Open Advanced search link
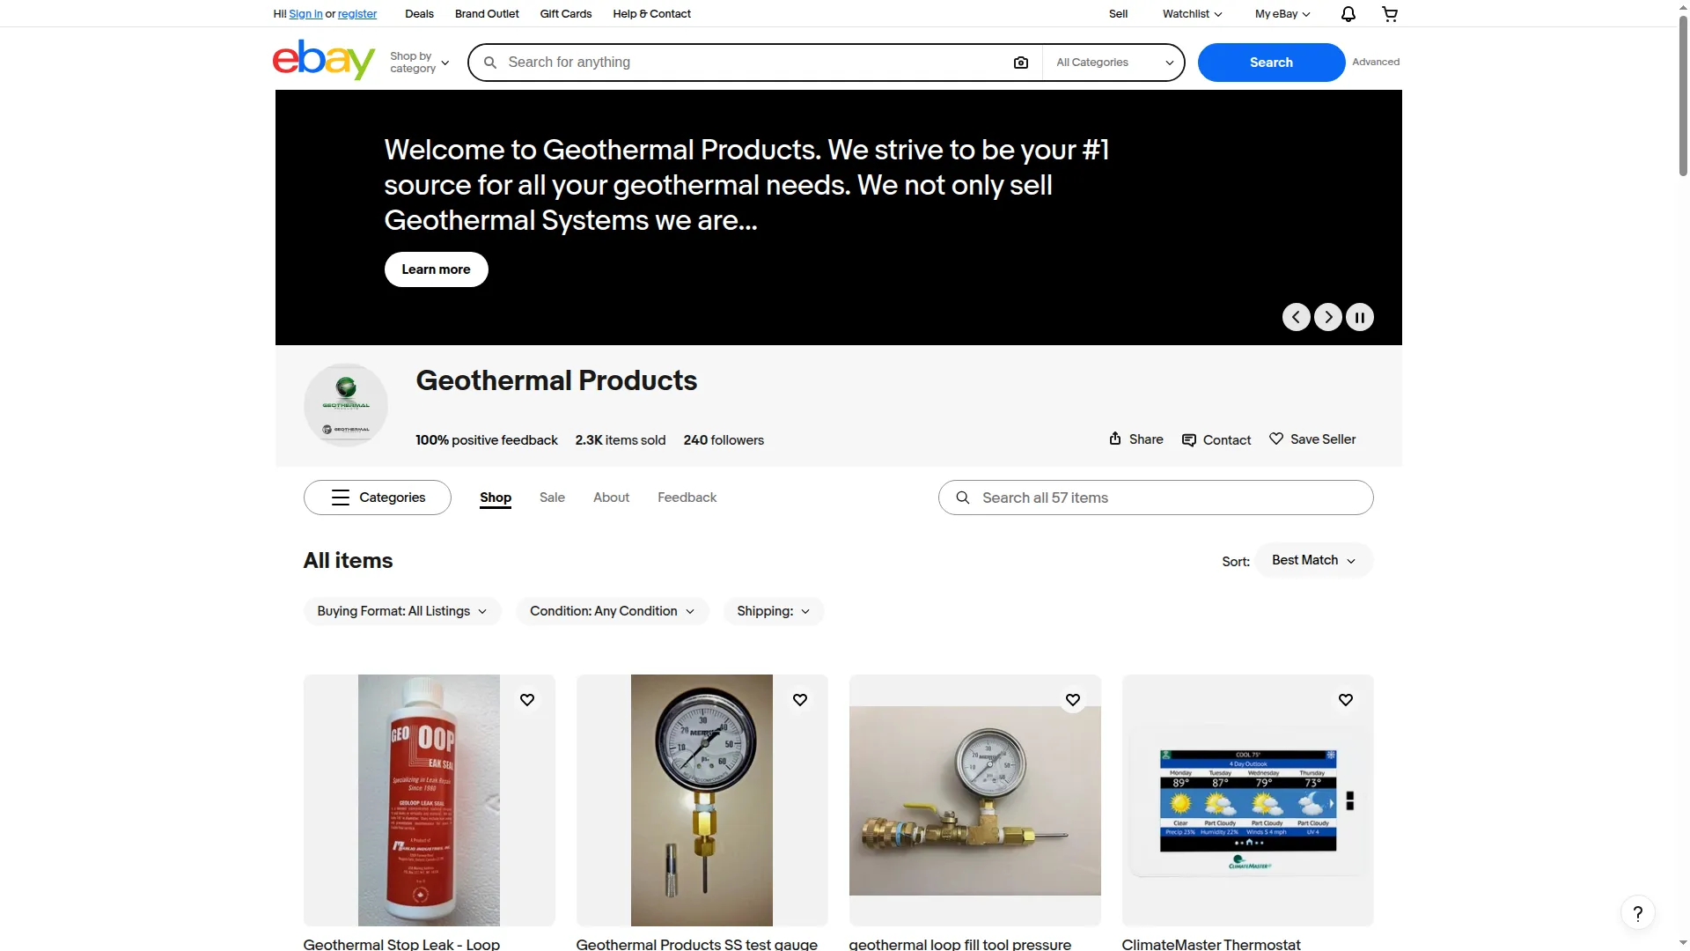This screenshot has width=1690, height=951. pos(1376,62)
